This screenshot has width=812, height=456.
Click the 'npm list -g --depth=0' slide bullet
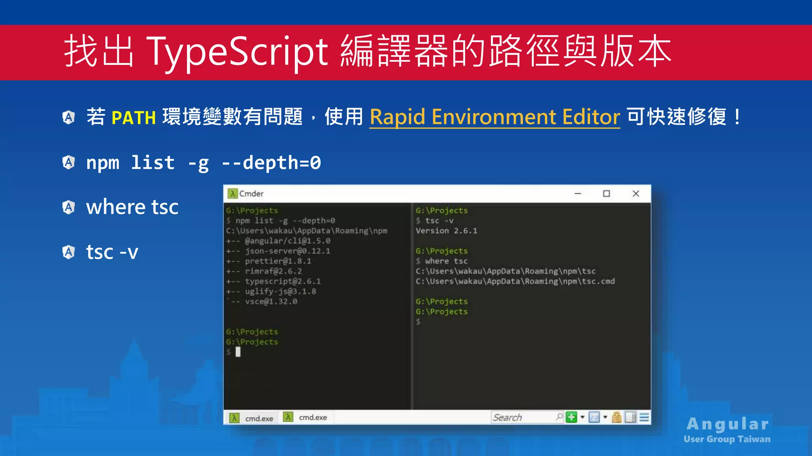point(203,163)
